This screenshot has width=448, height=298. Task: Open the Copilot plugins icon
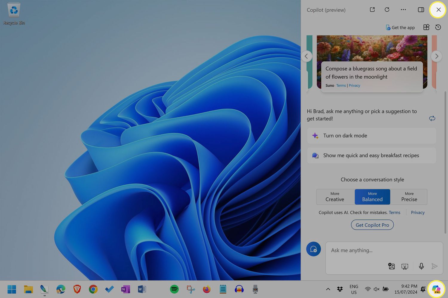point(426,27)
